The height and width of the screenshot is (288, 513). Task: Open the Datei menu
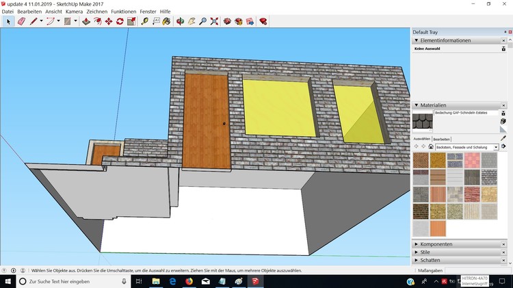(x=8, y=12)
